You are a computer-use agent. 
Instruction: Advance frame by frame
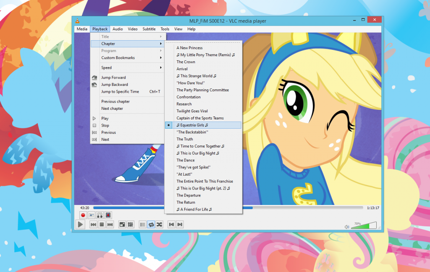(108, 215)
